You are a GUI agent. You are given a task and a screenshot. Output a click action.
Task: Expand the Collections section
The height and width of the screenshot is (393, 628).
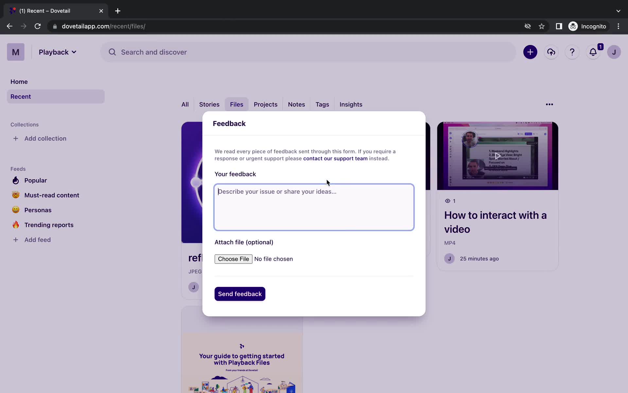coord(25,124)
